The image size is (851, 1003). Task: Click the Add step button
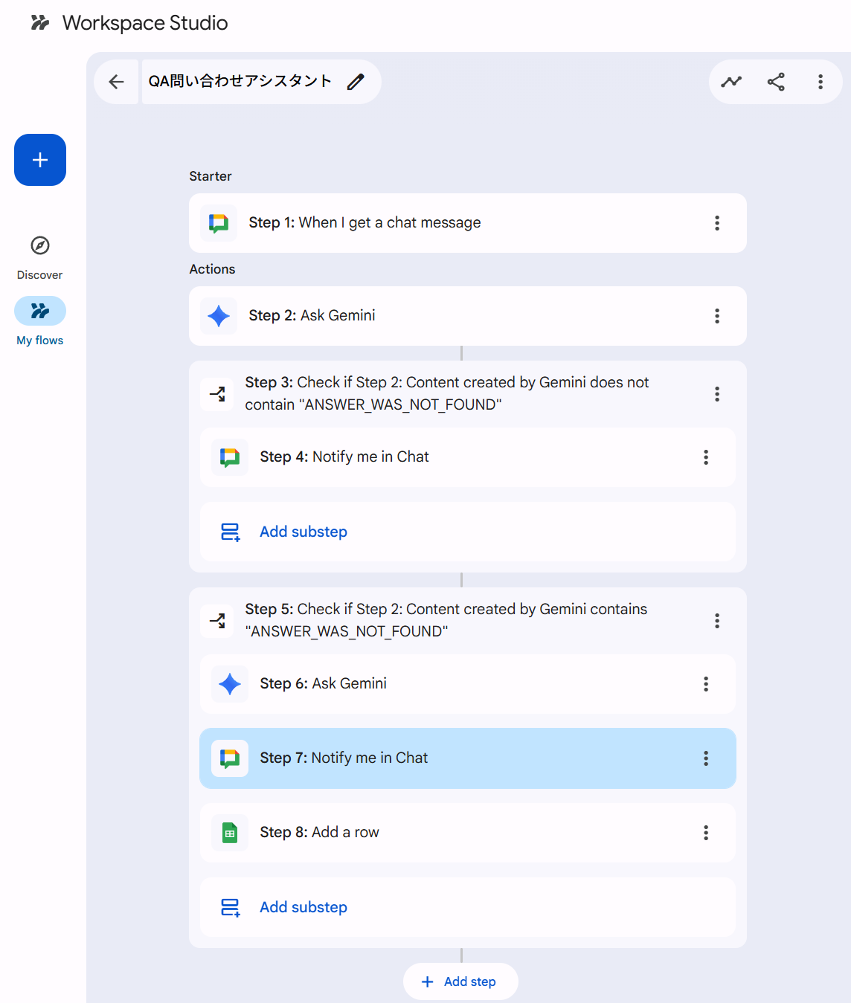(x=460, y=981)
